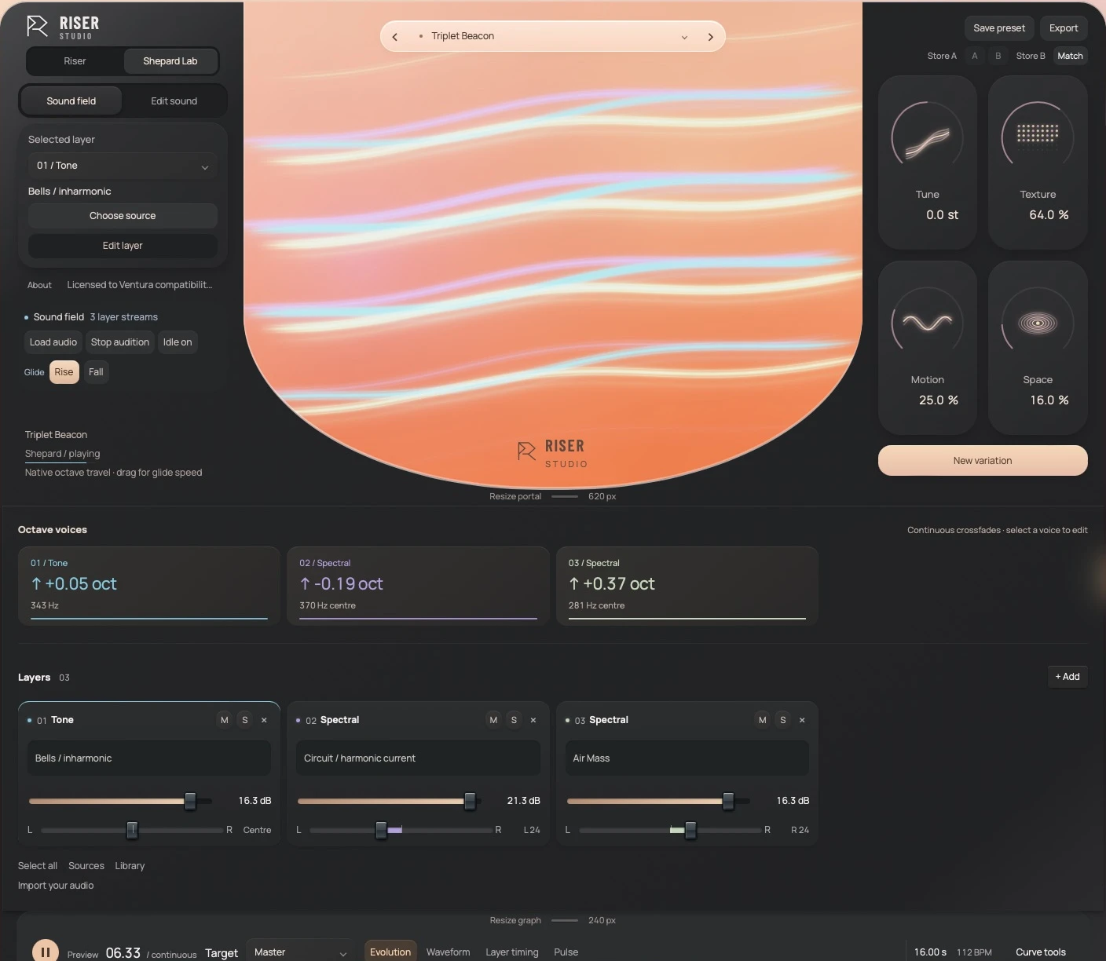Open the Edit sound tab

tap(174, 101)
